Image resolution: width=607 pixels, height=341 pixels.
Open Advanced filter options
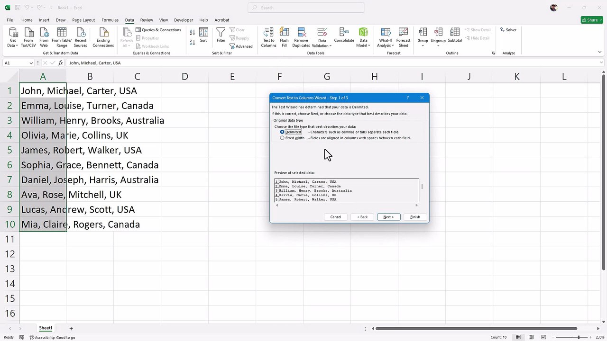(x=241, y=46)
